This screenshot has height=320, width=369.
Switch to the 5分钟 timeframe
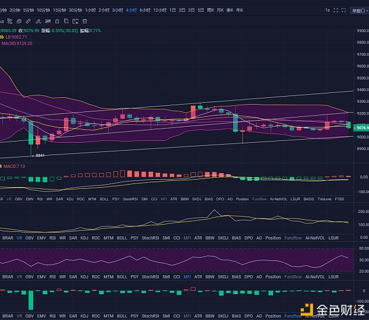point(28,10)
